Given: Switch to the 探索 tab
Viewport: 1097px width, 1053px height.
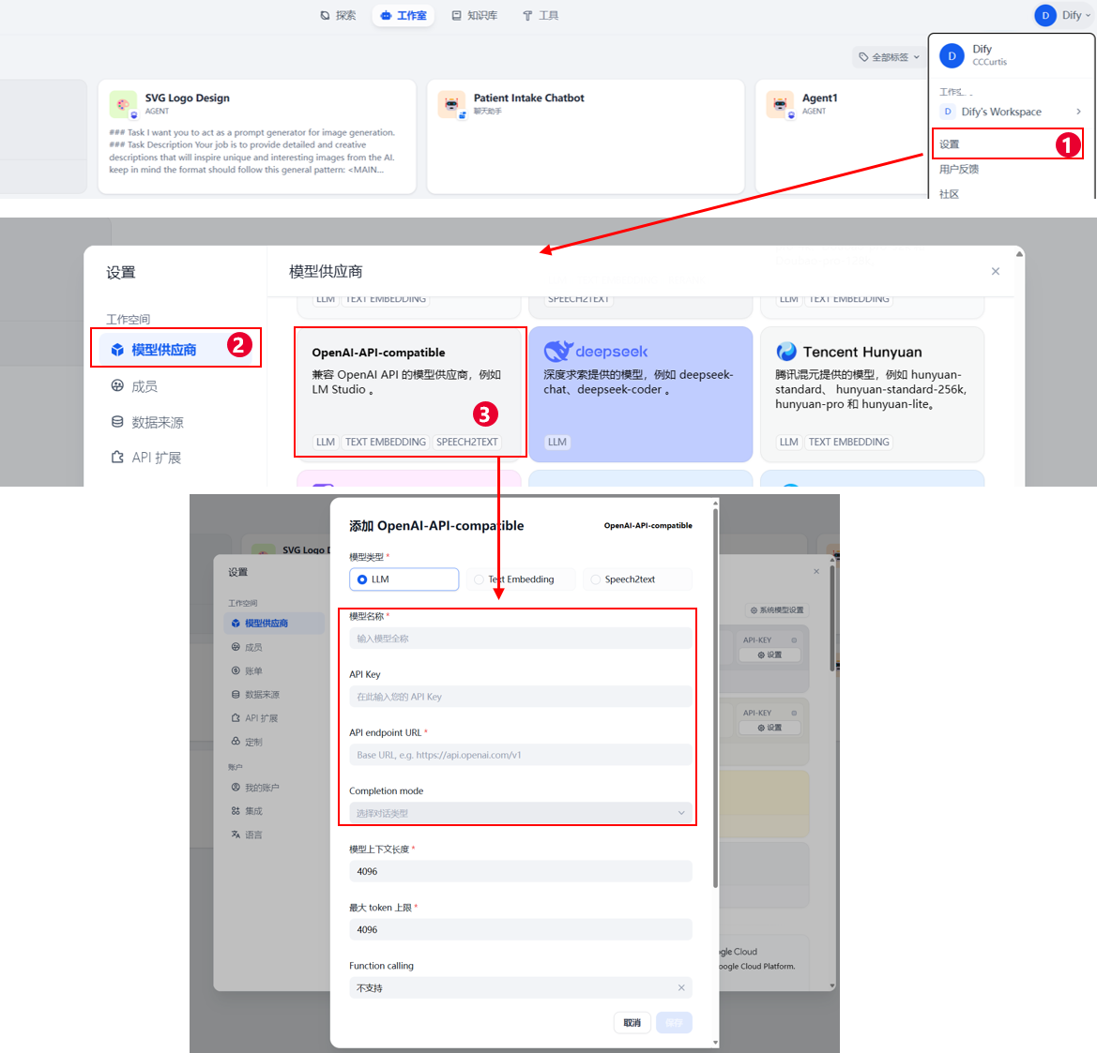Looking at the screenshot, I should click(x=338, y=15).
